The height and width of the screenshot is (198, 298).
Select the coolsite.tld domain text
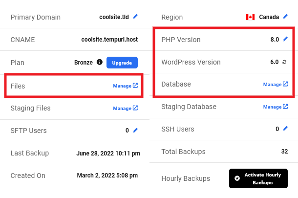click(115, 17)
